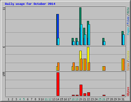
Task: Click the x-axis day label '22'
Action: click(x=88, y=99)
